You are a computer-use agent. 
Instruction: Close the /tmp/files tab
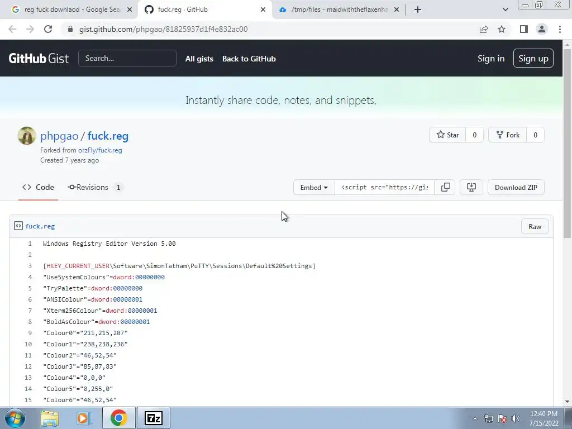tap(397, 9)
